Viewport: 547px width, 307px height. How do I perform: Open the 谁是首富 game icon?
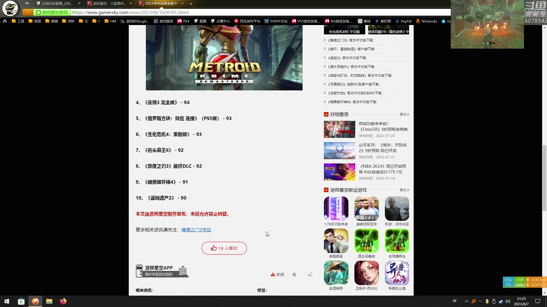click(x=336, y=241)
